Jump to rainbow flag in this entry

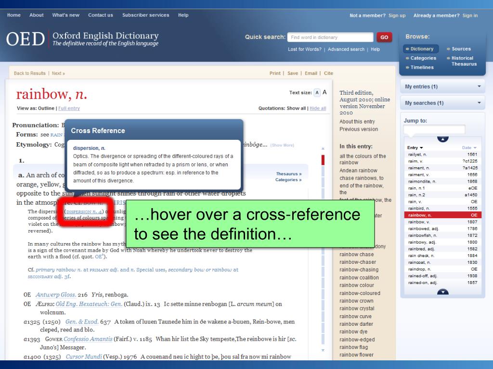click(353, 347)
